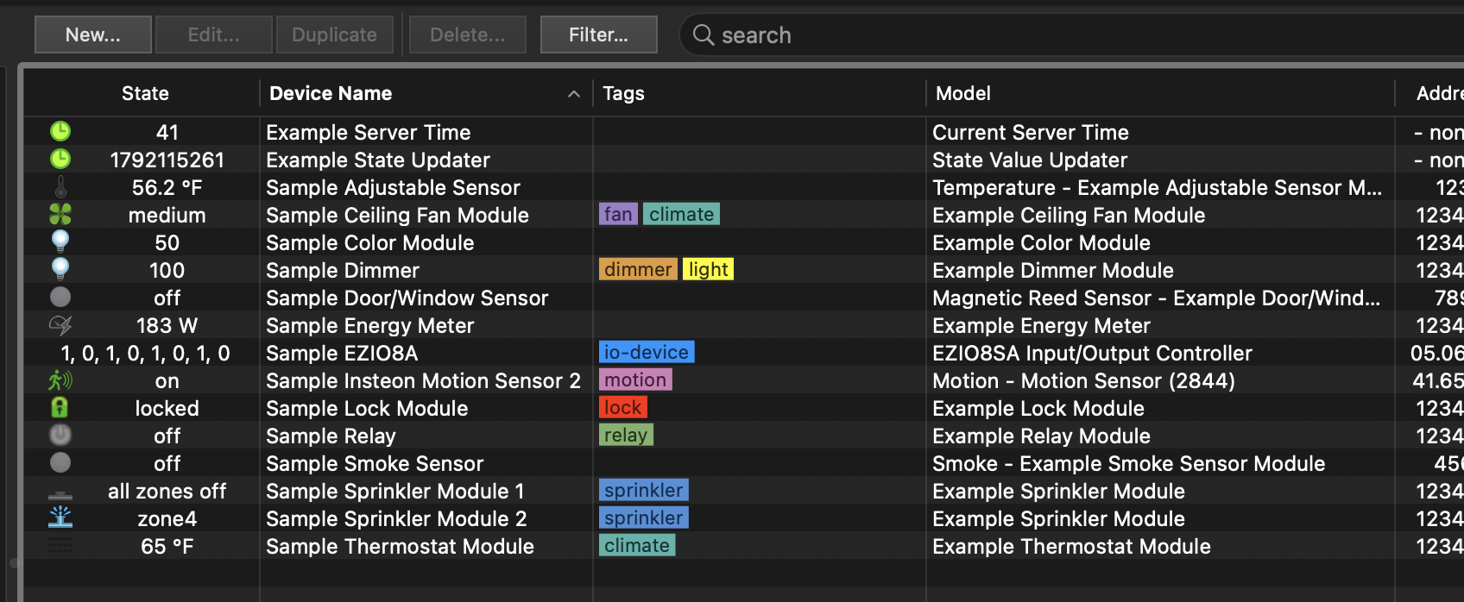Click the red 'lock' tag
Screen dimensions: 1464x602
[623, 407]
